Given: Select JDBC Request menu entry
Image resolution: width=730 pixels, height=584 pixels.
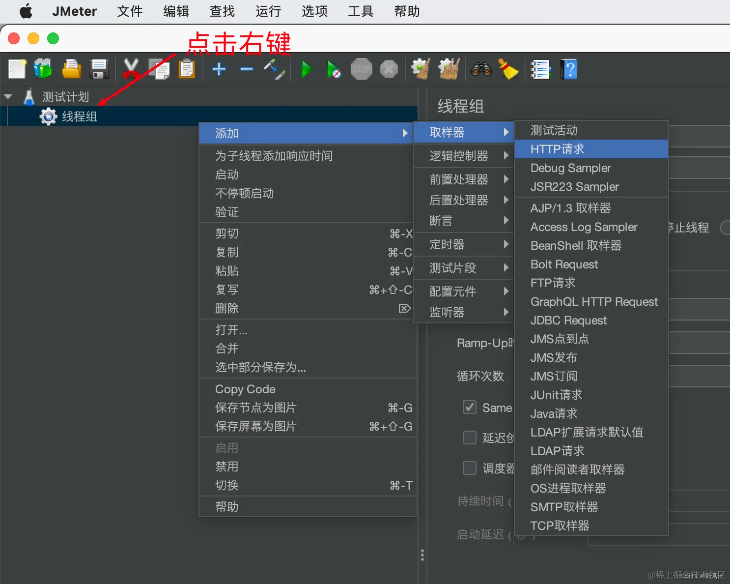Looking at the screenshot, I should pos(591,321).
